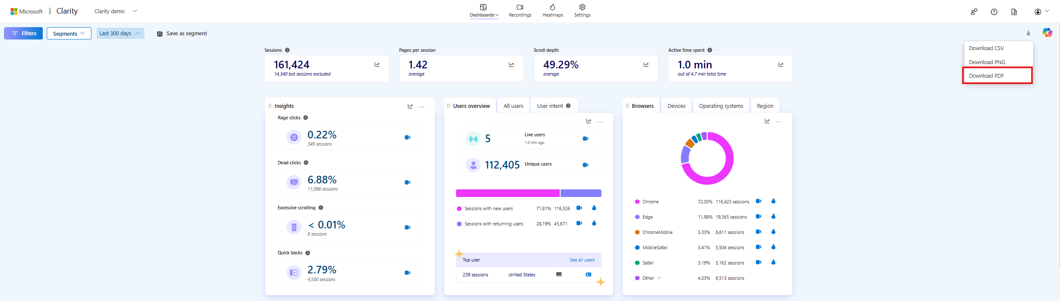Image resolution: width=1060 pixels, height=301 pixels.
Task: Go to the Recordings page
Action: point(520,11)
